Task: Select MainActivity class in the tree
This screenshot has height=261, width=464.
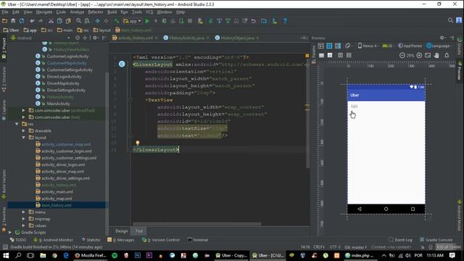Action: pyautogui.click(x=58, y=104)
